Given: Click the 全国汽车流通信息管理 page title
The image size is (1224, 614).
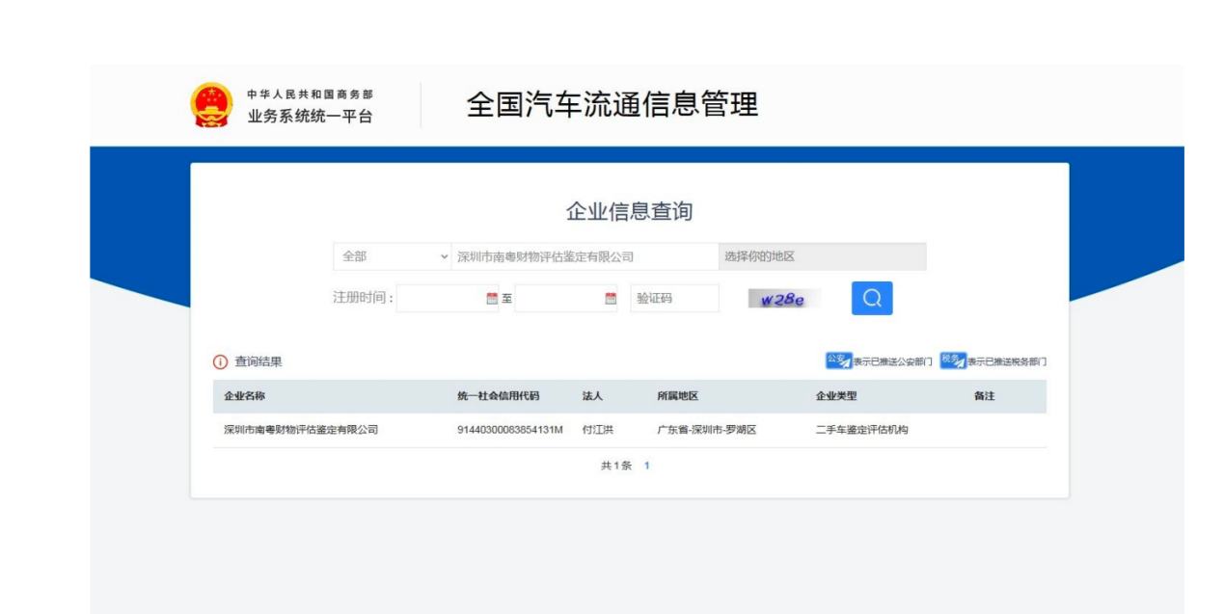Looking at the screenshot, I should point(612,104).
